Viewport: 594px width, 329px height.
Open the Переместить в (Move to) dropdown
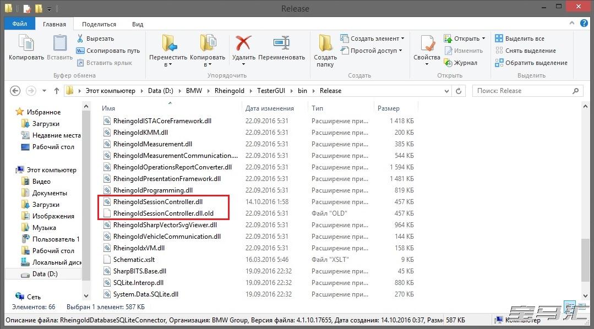168,64
